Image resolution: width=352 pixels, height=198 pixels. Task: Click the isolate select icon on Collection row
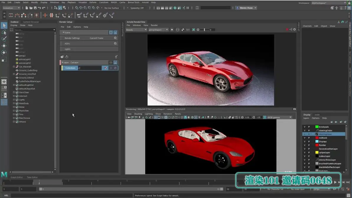111,68
